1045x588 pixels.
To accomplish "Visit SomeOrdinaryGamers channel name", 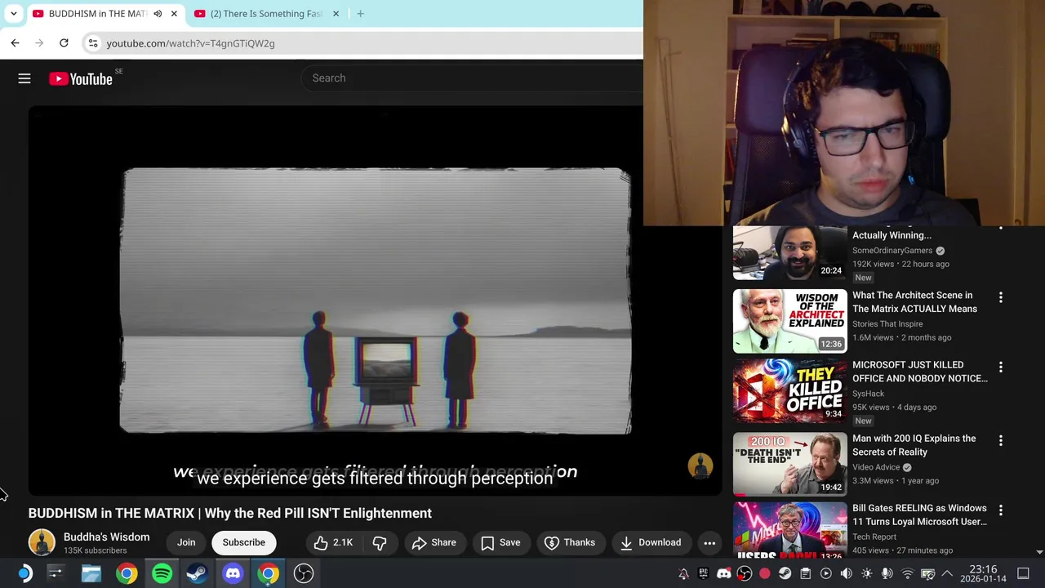I will pos(892,251).
